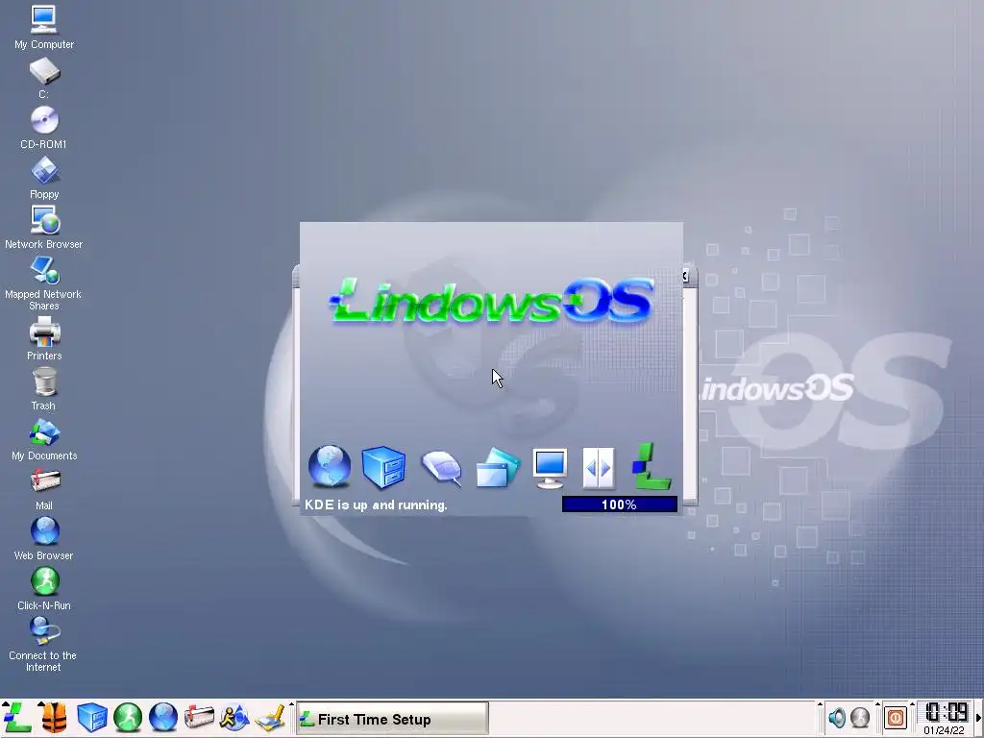Launch the blue globe web browser in the panel
984x738 pixels.
pos(163,717)
